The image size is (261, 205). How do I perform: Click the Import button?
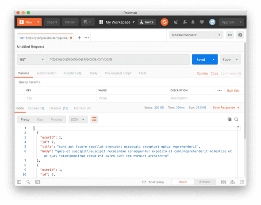point(52,22)
